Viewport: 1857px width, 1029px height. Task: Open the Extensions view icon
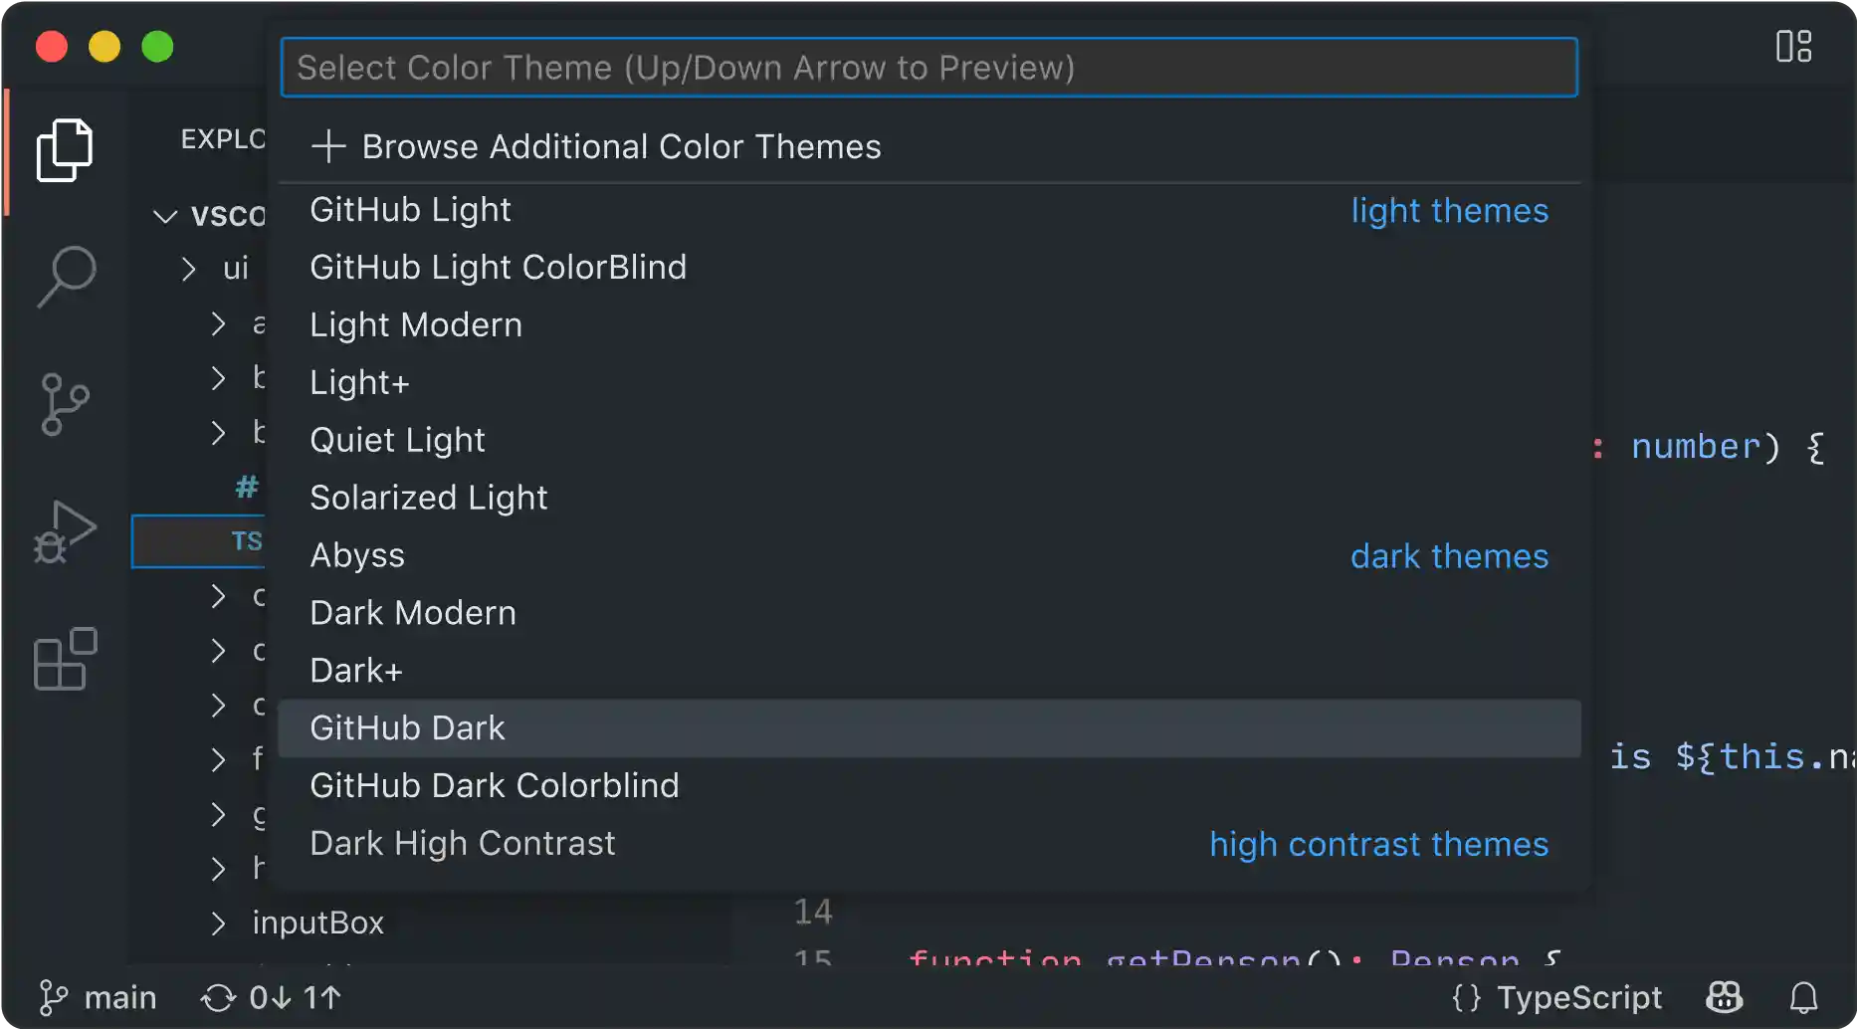65,660
